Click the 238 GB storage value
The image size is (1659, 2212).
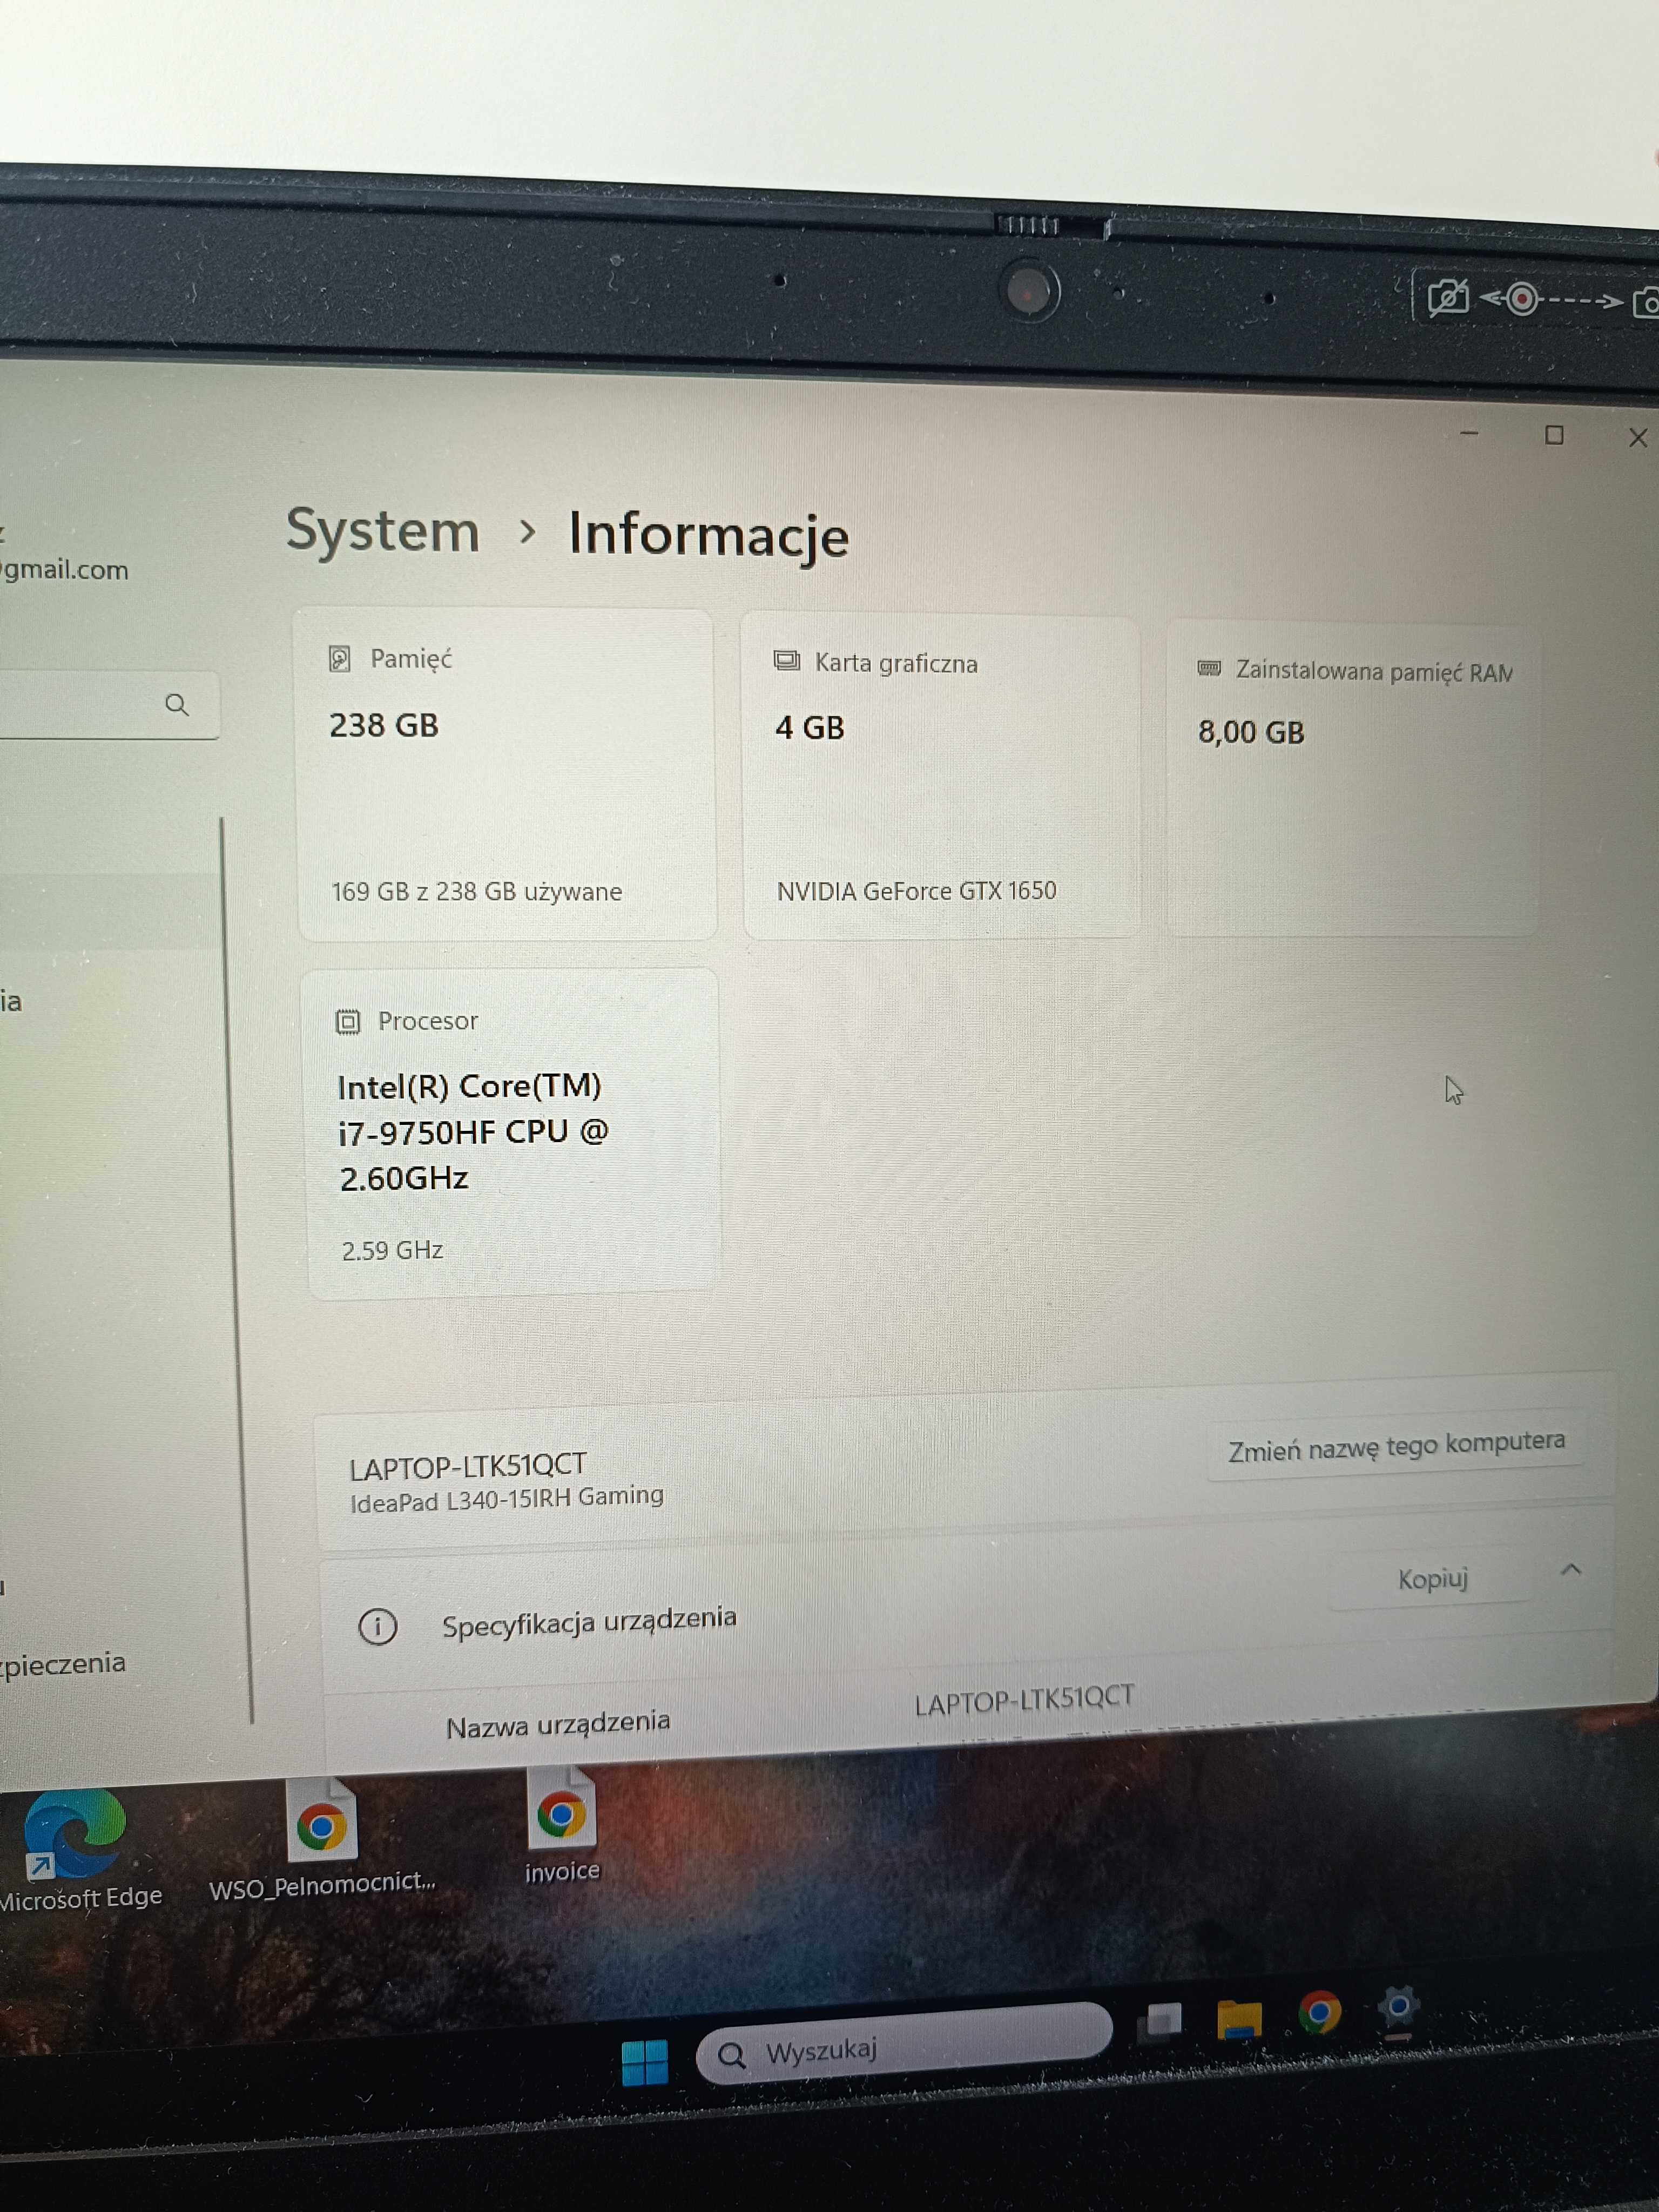click(384, 725)
